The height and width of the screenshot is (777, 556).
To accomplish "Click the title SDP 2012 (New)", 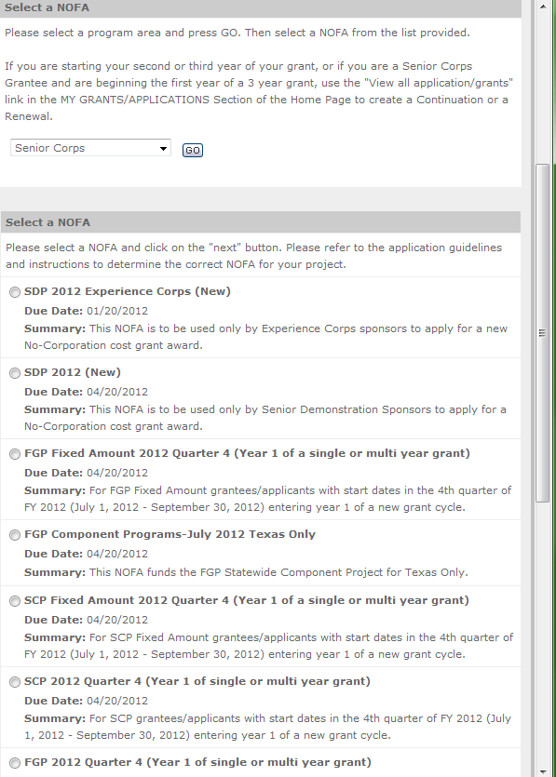I will 73,372.
